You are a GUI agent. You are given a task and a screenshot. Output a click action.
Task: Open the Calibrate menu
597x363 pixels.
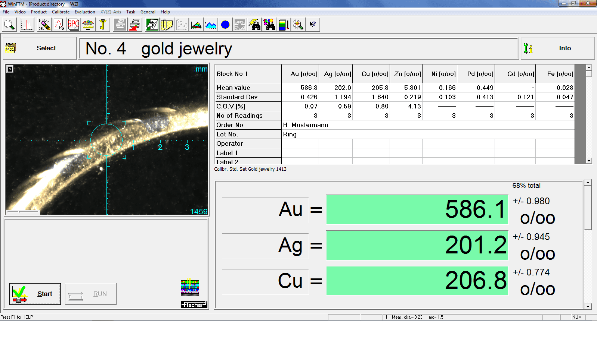coord(61,12)
